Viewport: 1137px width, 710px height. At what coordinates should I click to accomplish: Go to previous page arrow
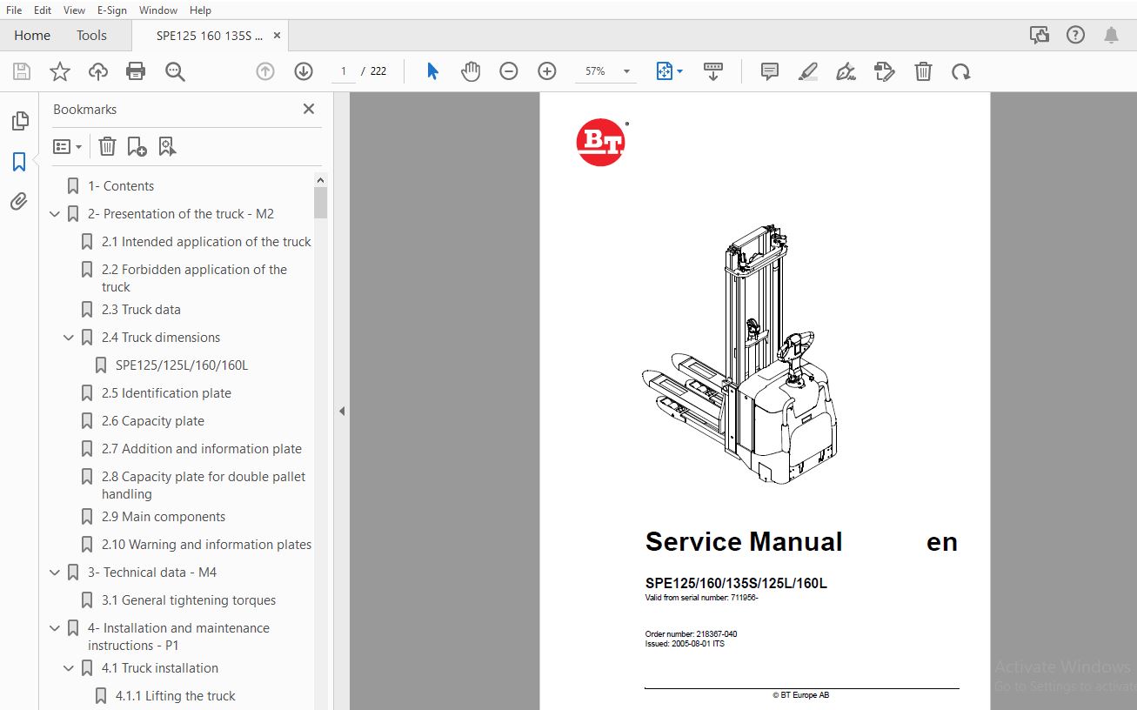click(x=265, y=71)
